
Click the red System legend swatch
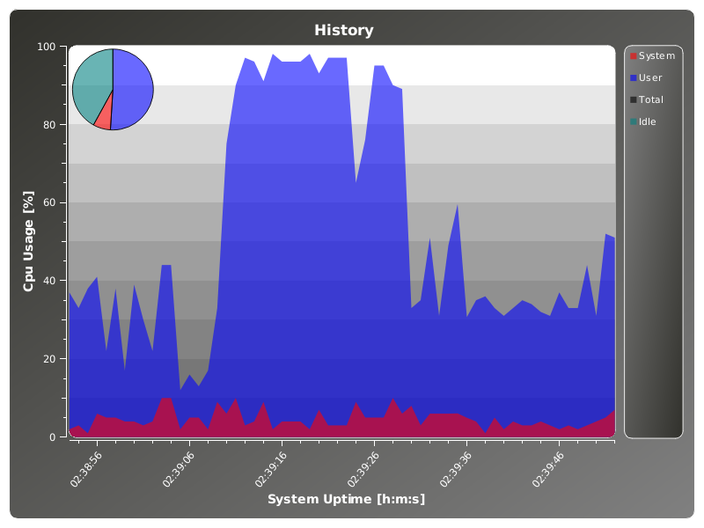click(x=633, y=56)
